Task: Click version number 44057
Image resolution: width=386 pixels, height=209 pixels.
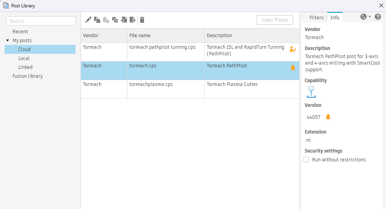Action: point(313,117)
